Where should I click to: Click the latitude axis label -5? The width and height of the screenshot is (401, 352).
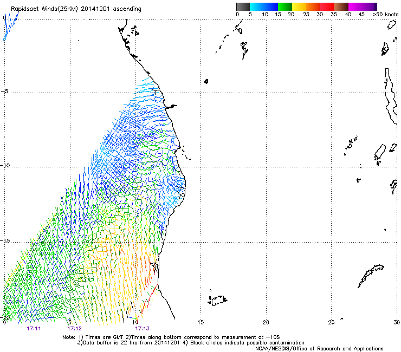pyautogui.click(x=5, y=92)
